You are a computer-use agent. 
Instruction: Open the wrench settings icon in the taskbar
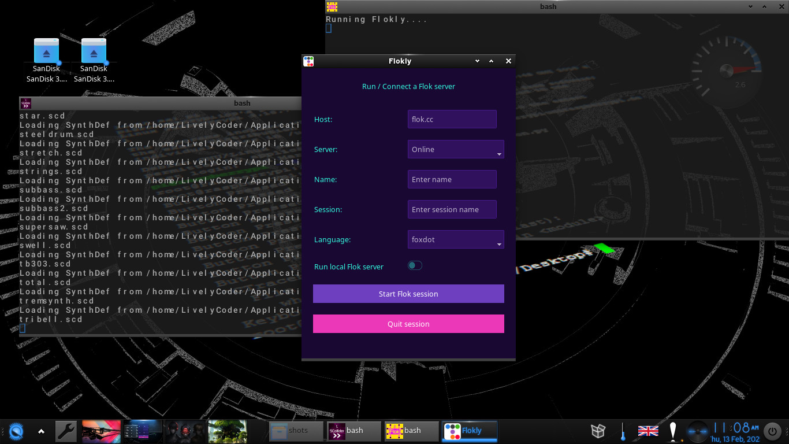(66, 431)
